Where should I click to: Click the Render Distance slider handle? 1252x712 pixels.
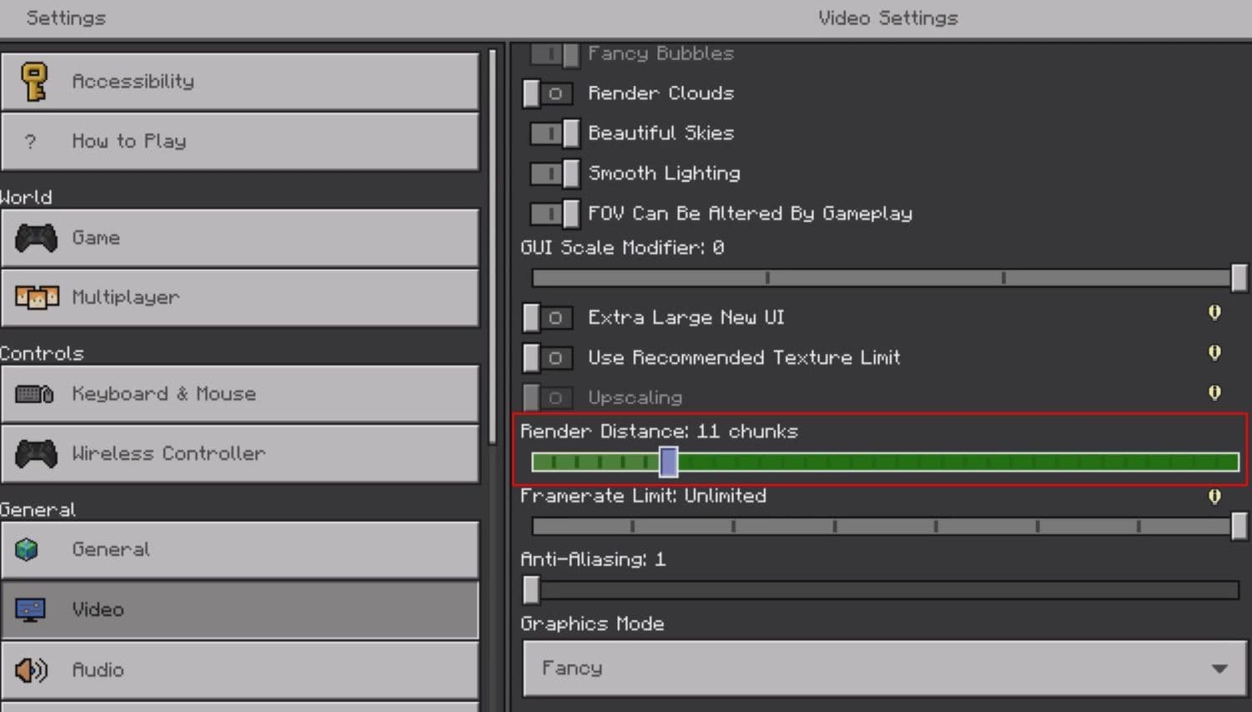(x=669, y=461)
